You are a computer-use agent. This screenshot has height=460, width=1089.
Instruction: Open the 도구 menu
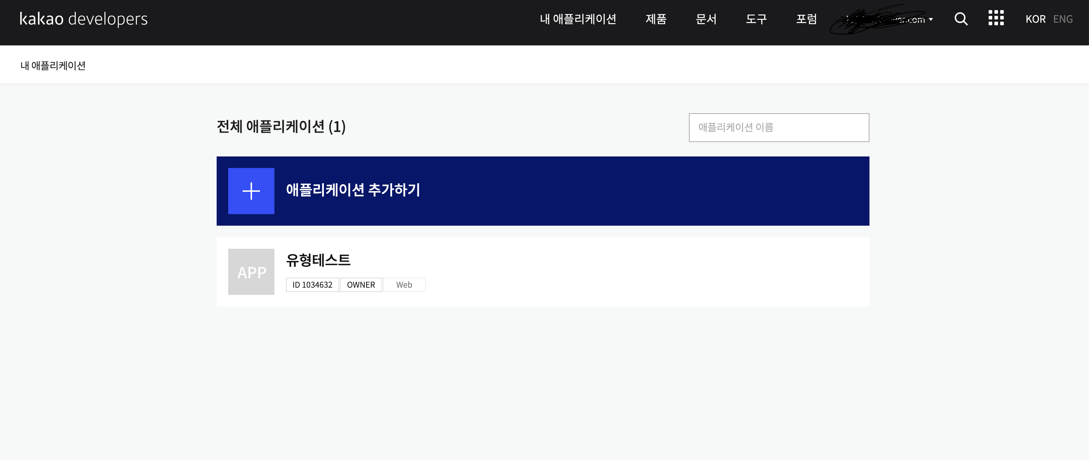coord(756,19)
